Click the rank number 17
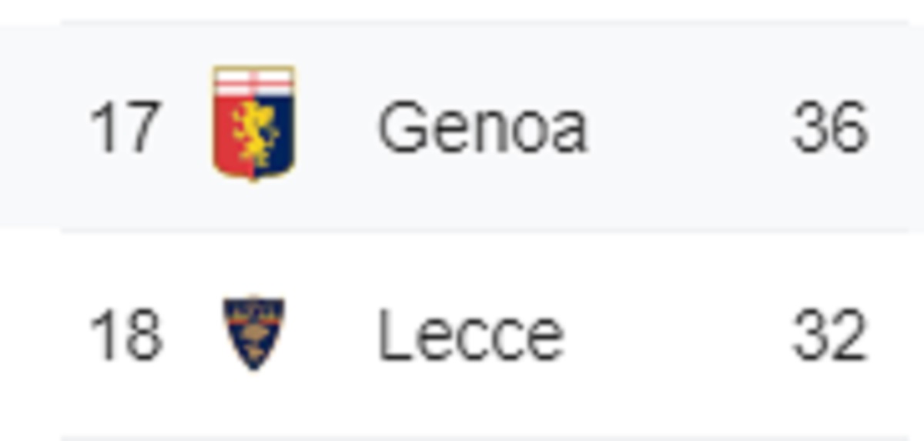The image size is (924, 441). pos(126,128)
